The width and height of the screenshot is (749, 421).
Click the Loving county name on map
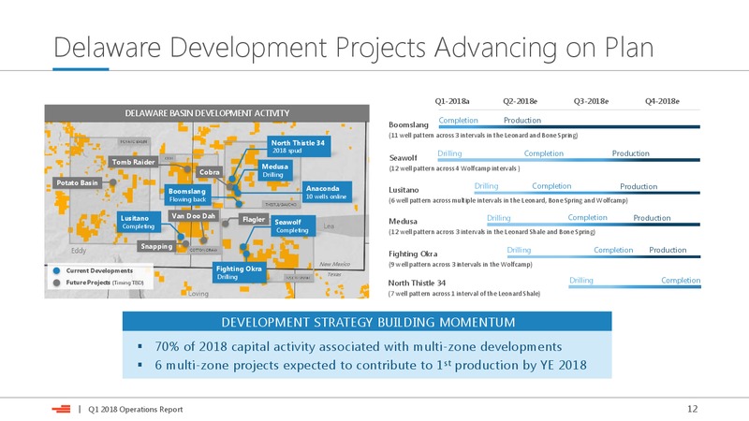pos(198,294)
